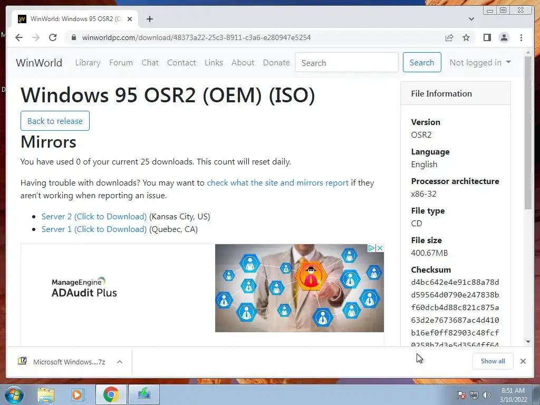Bookmark this page with the star icon
Image resolution: width=540 pixels, height=405 pixels.
coord(466,37)
